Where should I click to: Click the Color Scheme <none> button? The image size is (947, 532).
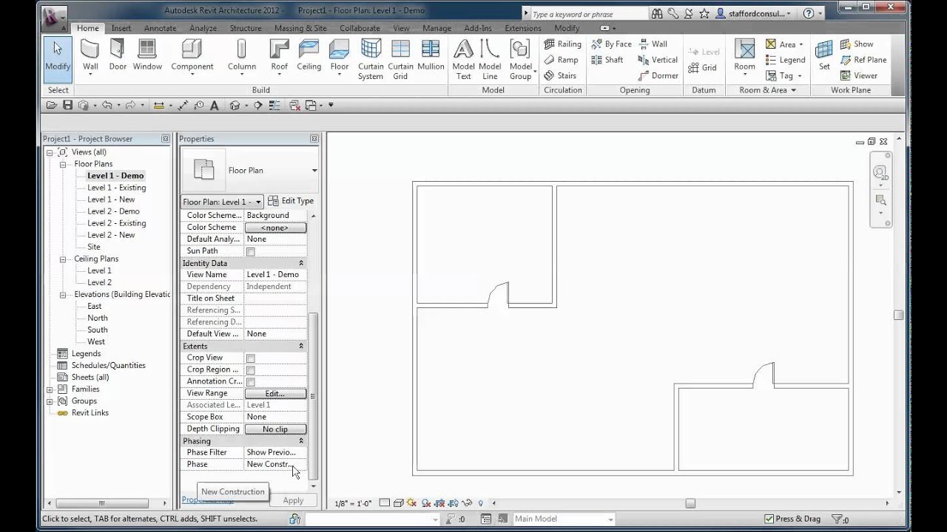click(275, 228)
